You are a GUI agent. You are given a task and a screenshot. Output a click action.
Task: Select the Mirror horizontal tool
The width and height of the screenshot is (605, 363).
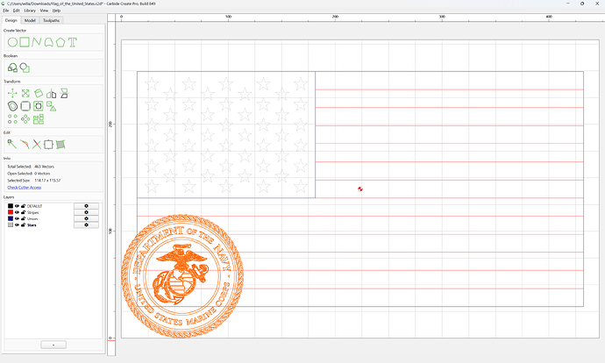[52, 93]
